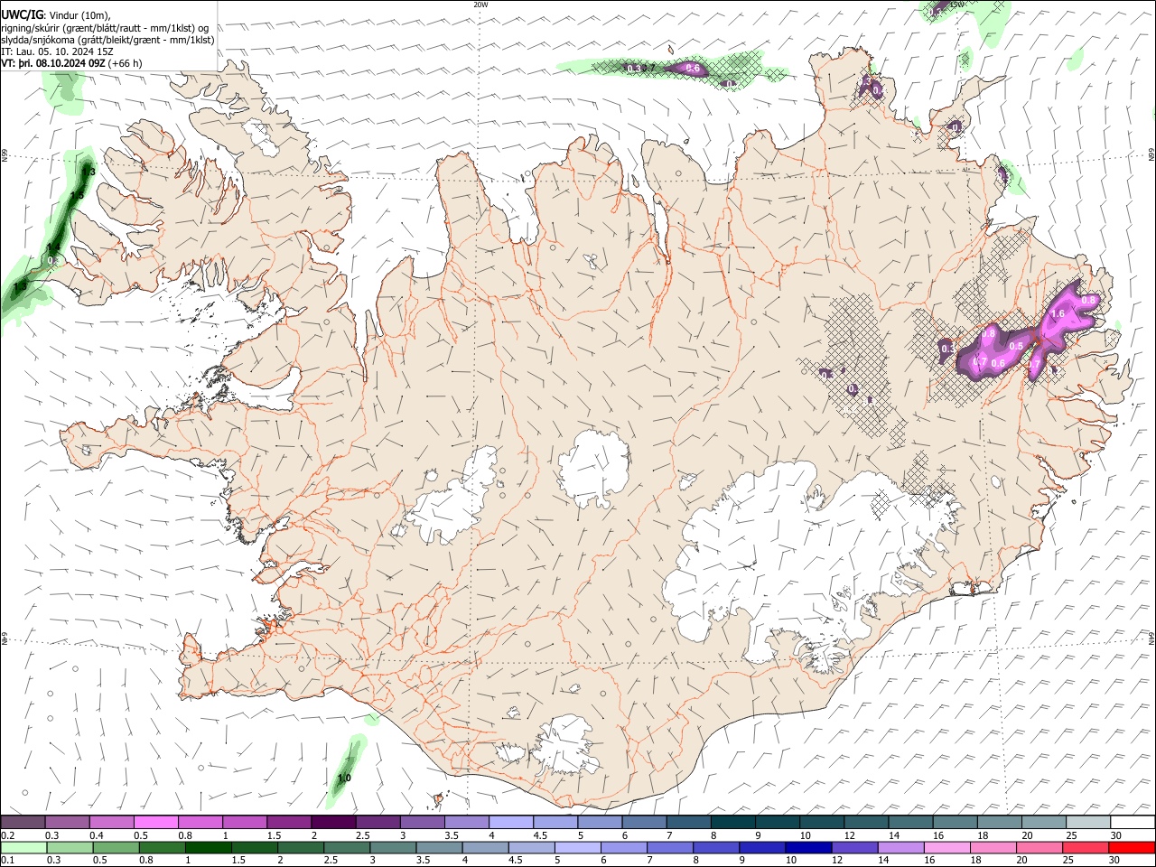Click the bright red 30 mm rain swatch
Viewport: 1156px width, 867px height.
(x=1133, y=847)
